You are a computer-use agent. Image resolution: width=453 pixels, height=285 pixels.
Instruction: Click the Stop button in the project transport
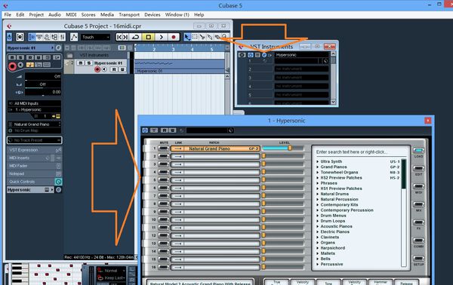click(149, 37)
